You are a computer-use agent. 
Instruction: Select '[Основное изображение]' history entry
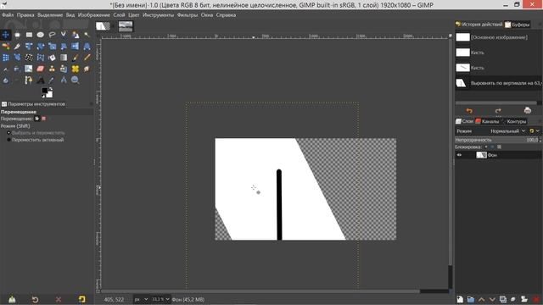(x=498, y=37)
